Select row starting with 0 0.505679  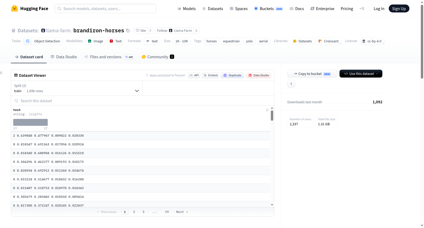(x=140, y=197)
